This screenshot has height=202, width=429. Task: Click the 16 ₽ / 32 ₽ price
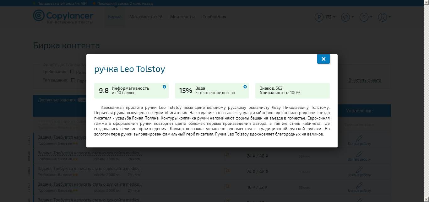pyautogui.click(x=257, y=187)
